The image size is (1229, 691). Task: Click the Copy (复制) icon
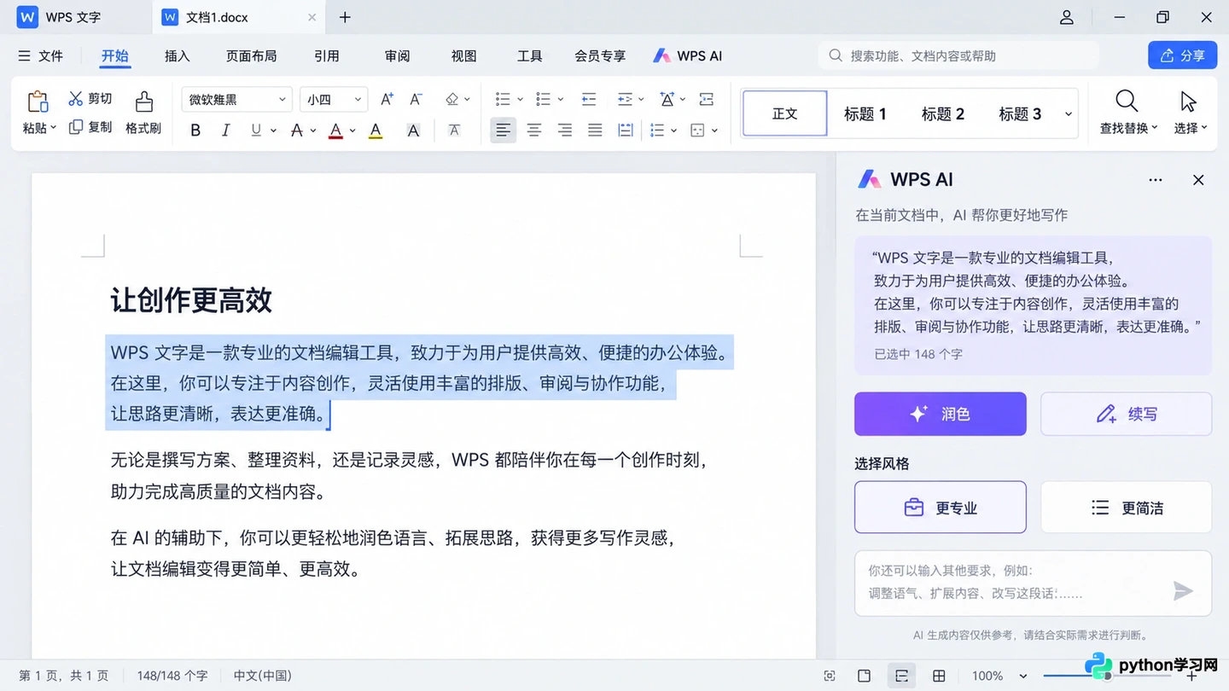click(76, 127)
